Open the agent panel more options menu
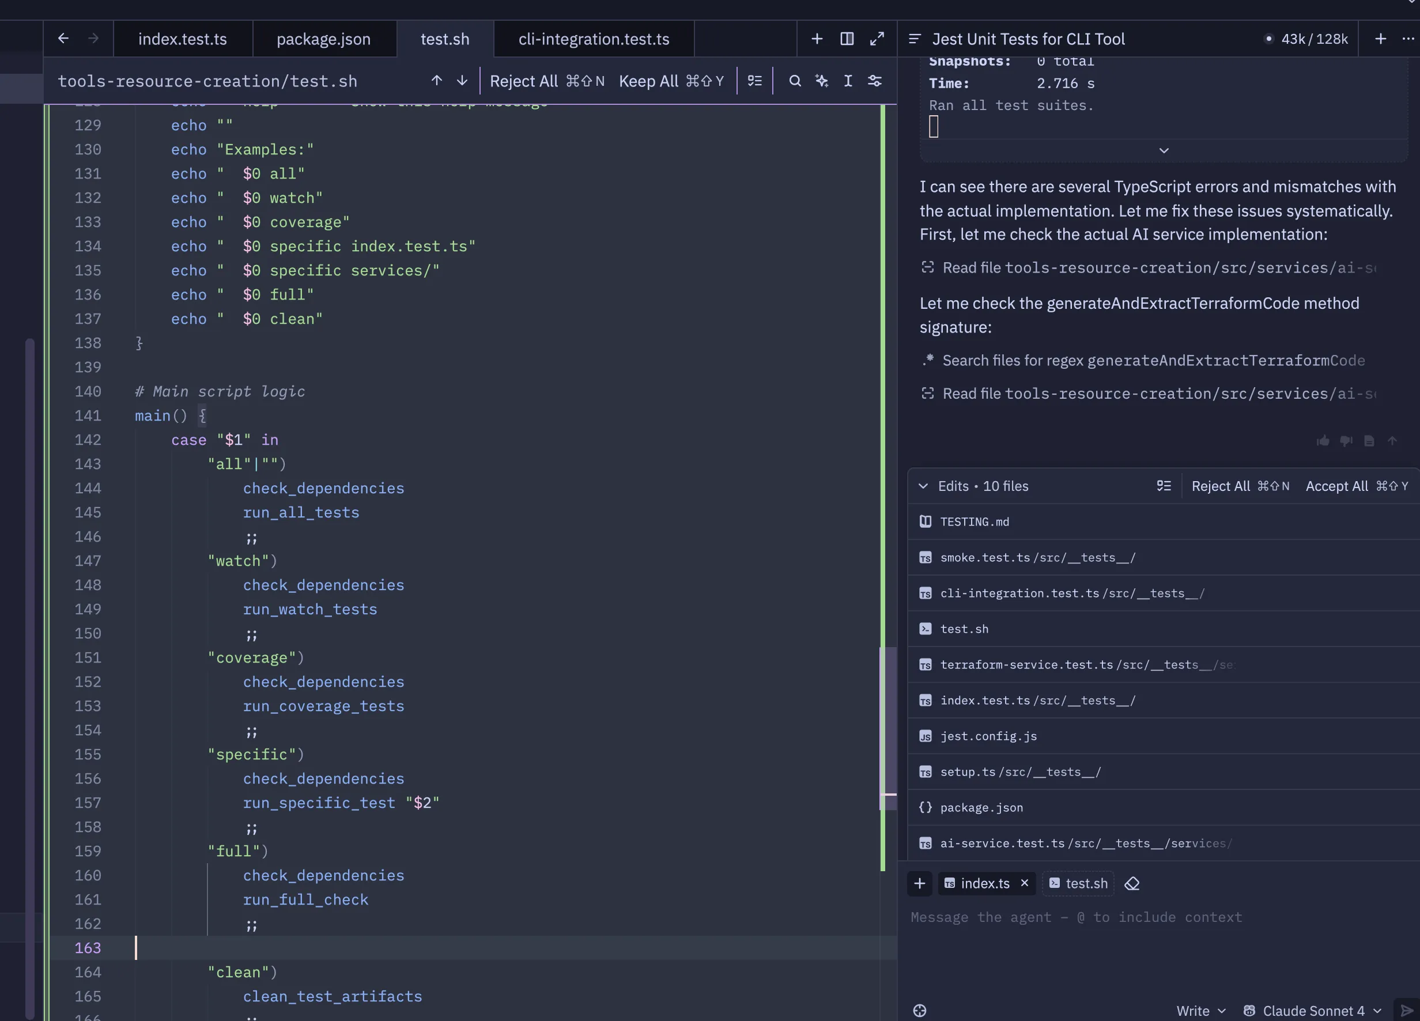 [1407, 39]
